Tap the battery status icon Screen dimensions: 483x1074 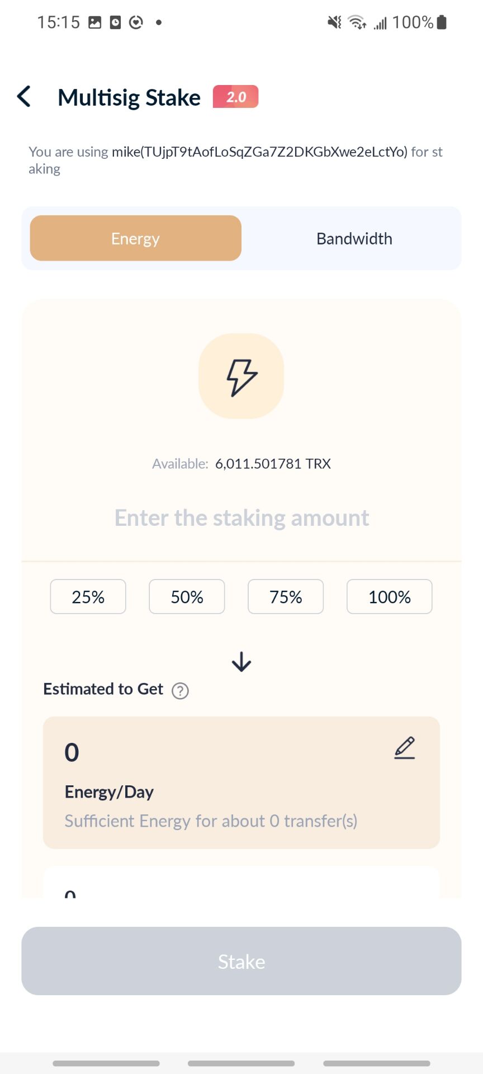coord(442,22)
